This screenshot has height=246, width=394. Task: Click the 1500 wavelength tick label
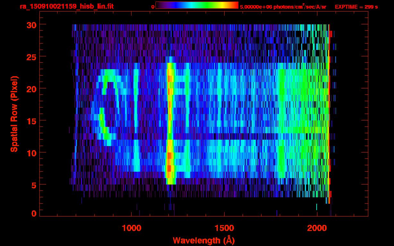coord(224,228)
